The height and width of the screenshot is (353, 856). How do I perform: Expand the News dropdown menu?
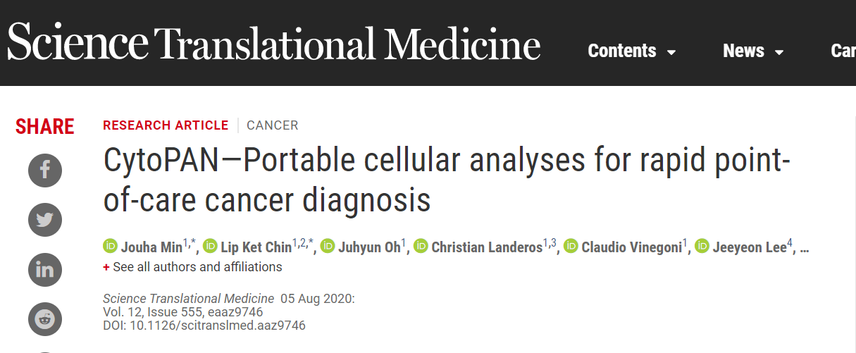(x=753, y=51)
